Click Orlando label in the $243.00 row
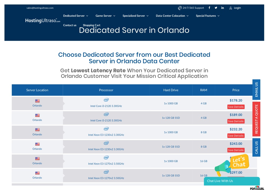269x190 pixels. 37,149
